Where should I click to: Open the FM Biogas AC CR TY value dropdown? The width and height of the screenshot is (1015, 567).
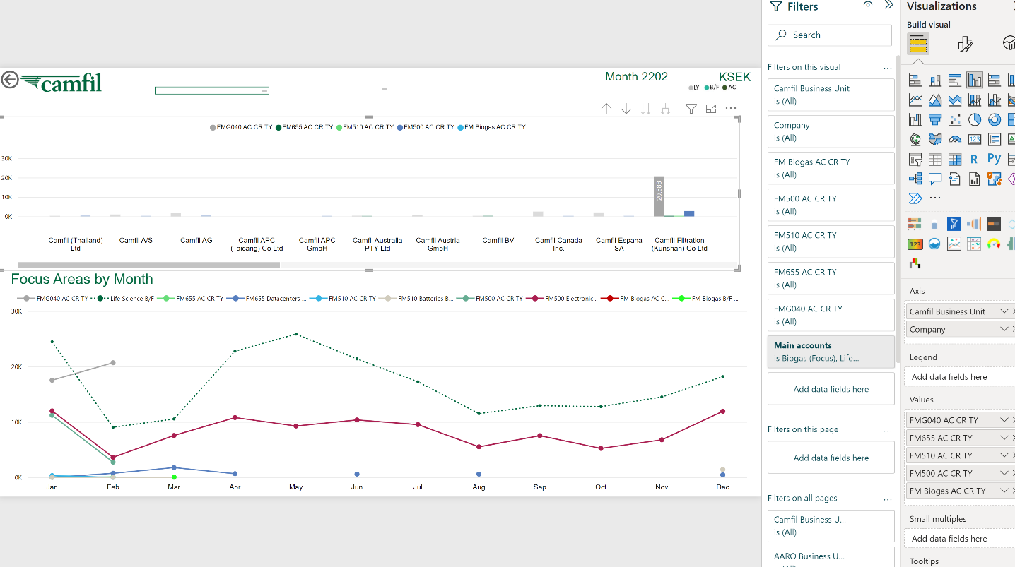pos(1004,491)
